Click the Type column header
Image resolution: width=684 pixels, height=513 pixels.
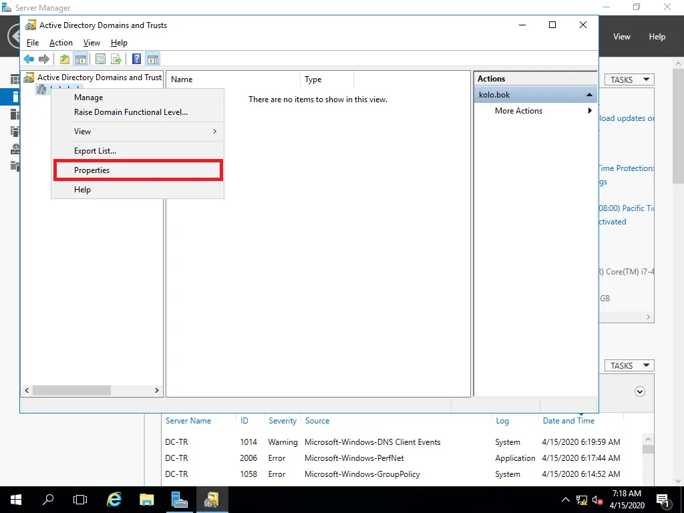coord(327,79)
